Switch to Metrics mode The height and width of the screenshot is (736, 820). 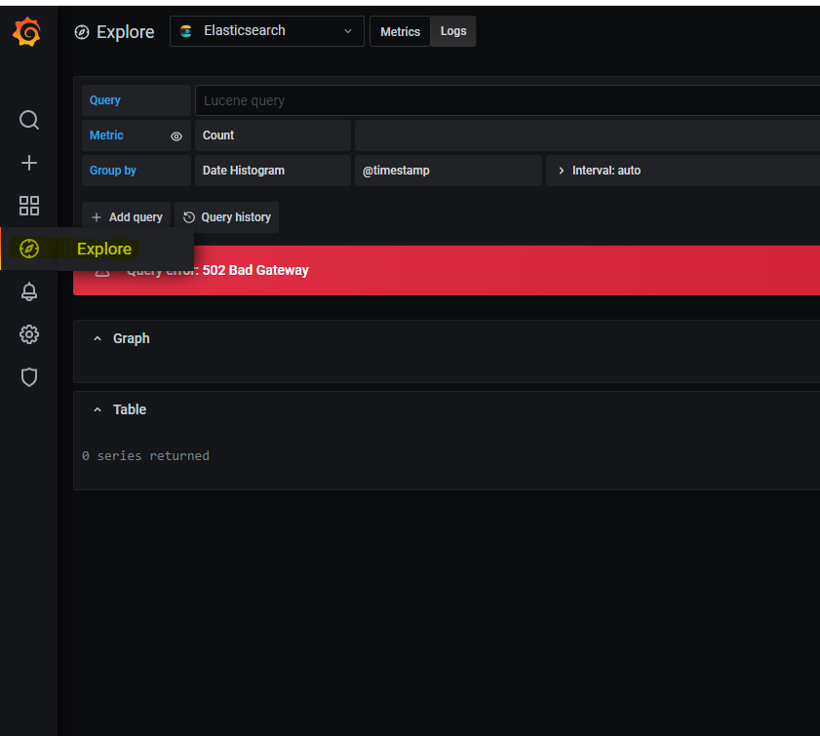point(400,31)
